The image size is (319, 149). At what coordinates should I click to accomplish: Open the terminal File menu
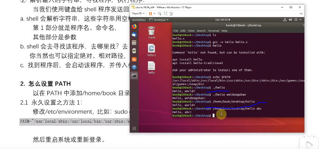click(176, 31)
